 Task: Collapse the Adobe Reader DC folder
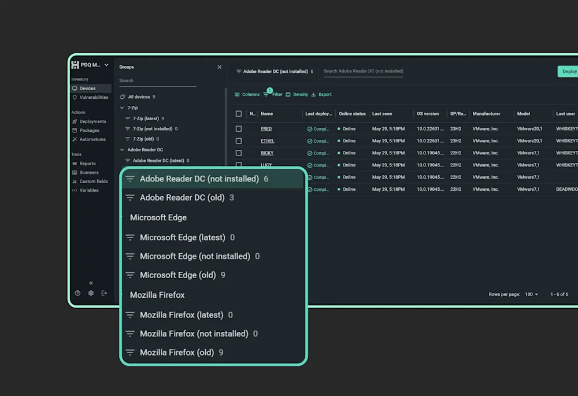tap(122, 150)
